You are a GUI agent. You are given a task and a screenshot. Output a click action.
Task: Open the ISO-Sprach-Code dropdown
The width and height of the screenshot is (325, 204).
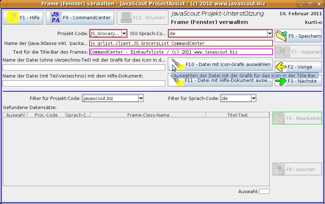click(x=269, y=34)
